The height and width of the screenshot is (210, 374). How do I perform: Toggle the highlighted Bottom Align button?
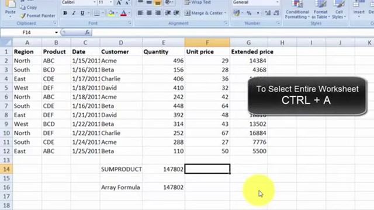(158, 2)
